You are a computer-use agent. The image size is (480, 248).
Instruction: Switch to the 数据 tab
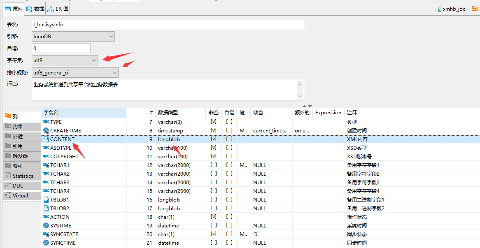(35, 8)
